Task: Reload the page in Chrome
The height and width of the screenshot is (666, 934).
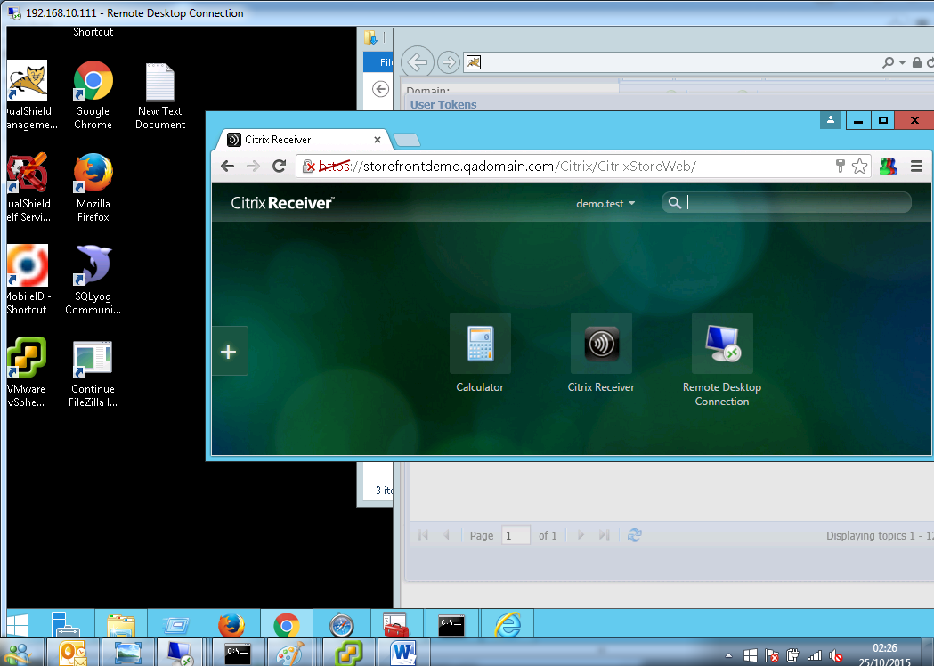Action: point(279,166)
